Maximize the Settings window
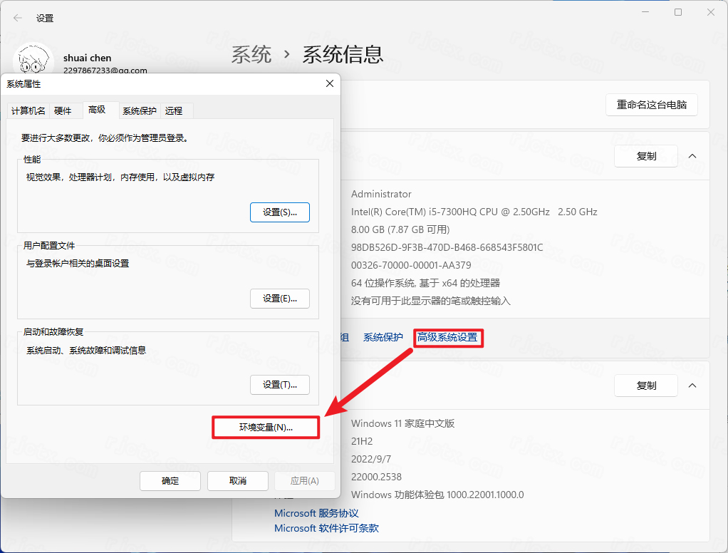Image resolution: width=728 pixels, height=553 pixels. [678, 12]
